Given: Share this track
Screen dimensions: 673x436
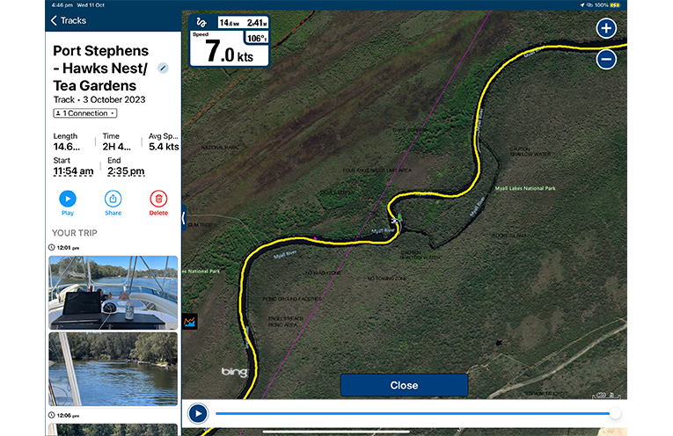Looking at the screenshot, I should [113, 203].
